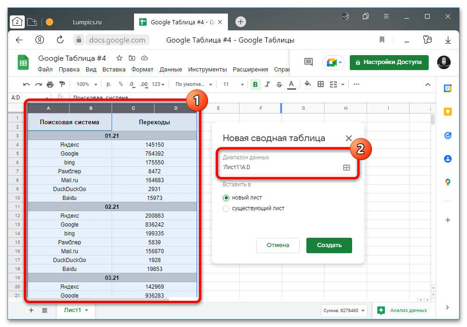Collapse the menus with the up chevron
This screenshot has height=327, width=467.
pos(428,85)
